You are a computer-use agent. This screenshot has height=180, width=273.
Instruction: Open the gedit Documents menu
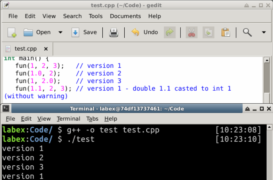125,16
